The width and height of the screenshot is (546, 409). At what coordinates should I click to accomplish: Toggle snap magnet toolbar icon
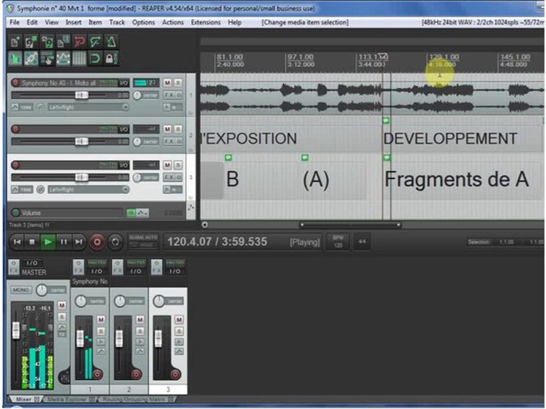point(95,59)
